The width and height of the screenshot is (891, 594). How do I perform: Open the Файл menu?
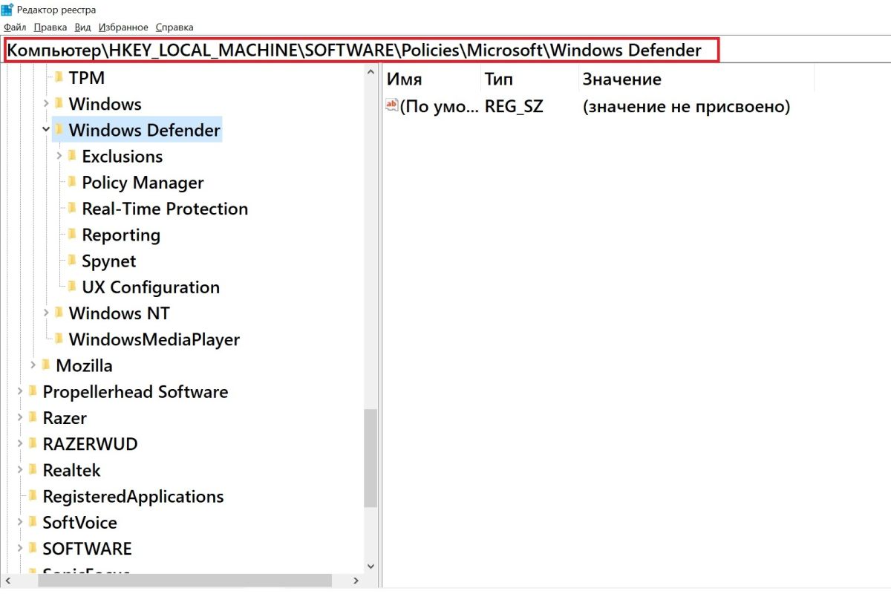[15, 27]
